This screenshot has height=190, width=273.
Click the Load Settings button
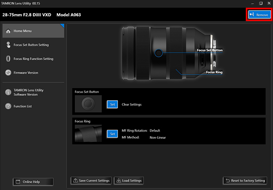(129, 181)
